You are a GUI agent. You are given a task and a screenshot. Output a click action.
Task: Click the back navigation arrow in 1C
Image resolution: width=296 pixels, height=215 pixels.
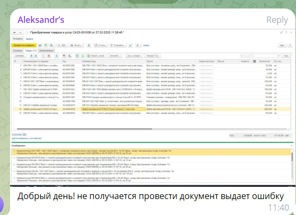pyautogui.click(x=14, y=32)
